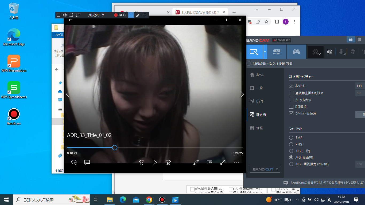Uncheck the ホットキー checkbox

click(291, 86)
